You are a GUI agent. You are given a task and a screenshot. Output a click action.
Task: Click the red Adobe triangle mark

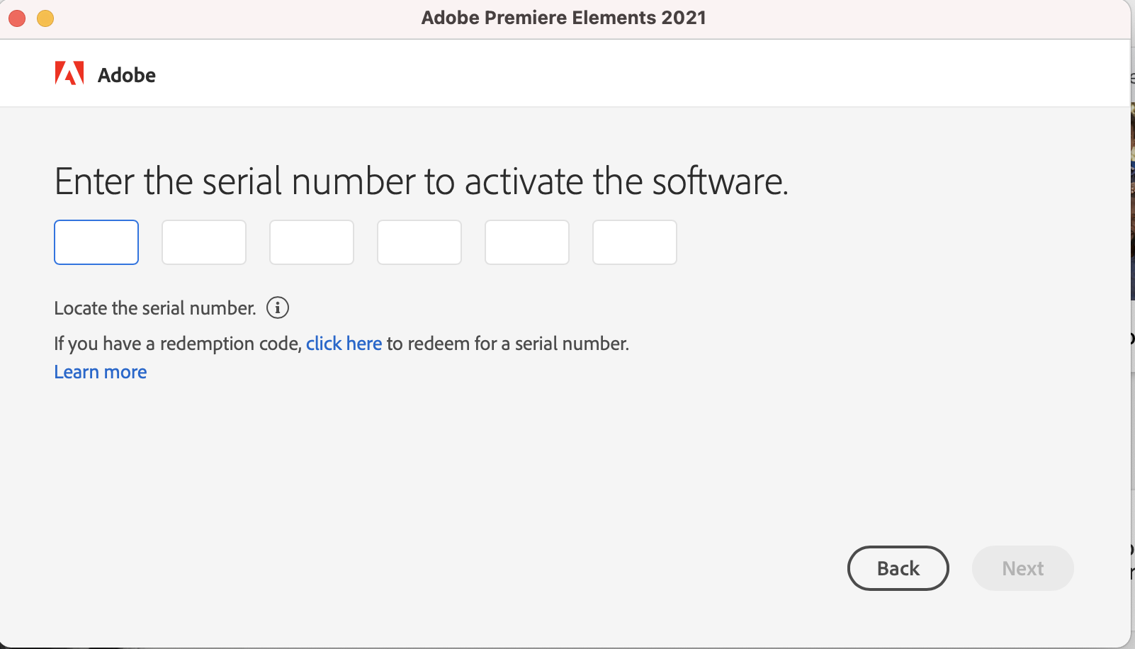coord(69,73)
